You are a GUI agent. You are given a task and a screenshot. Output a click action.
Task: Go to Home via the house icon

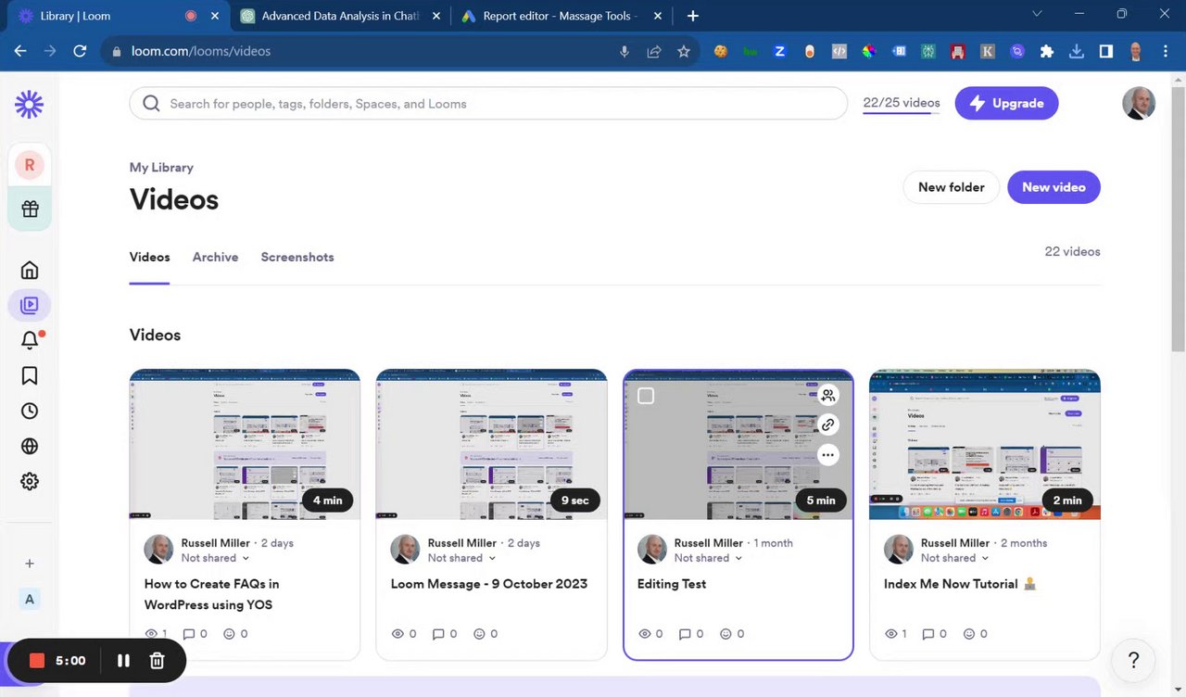30,270
